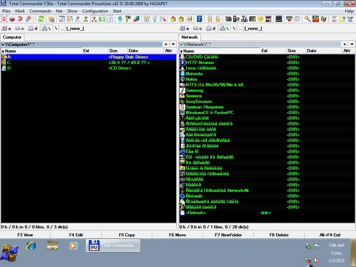Screen dimensions: 356x267
Task: Click network drive button in right drive bar
Action: 225,29
